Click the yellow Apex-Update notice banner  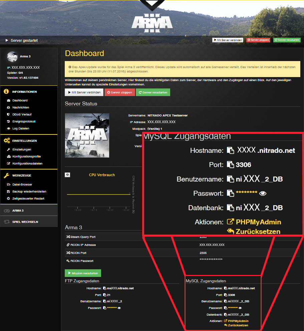[x=183, y=69]
